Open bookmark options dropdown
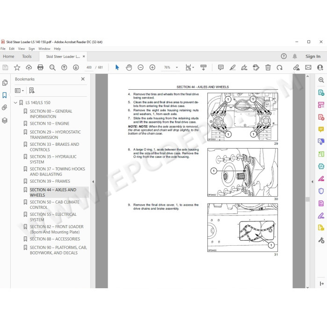Image resolution: width=327 pixels, height=327 pixels. 20,91
